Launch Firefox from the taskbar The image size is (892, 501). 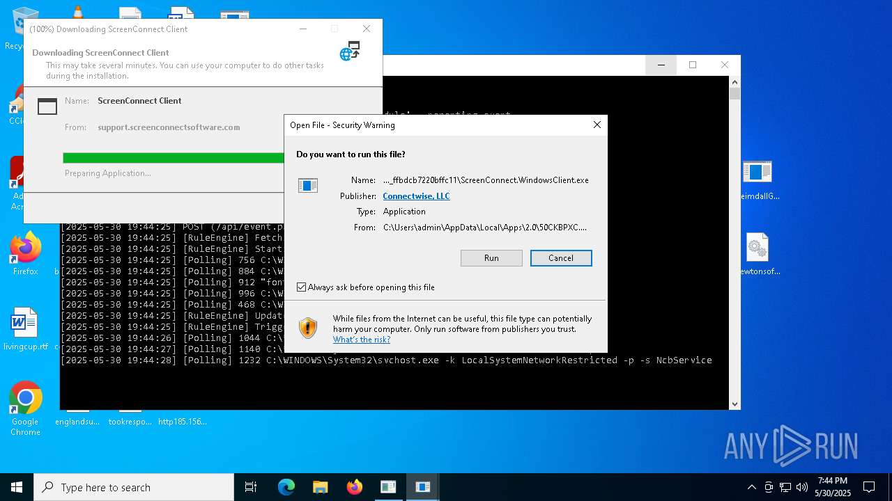[x=354, y=487]
